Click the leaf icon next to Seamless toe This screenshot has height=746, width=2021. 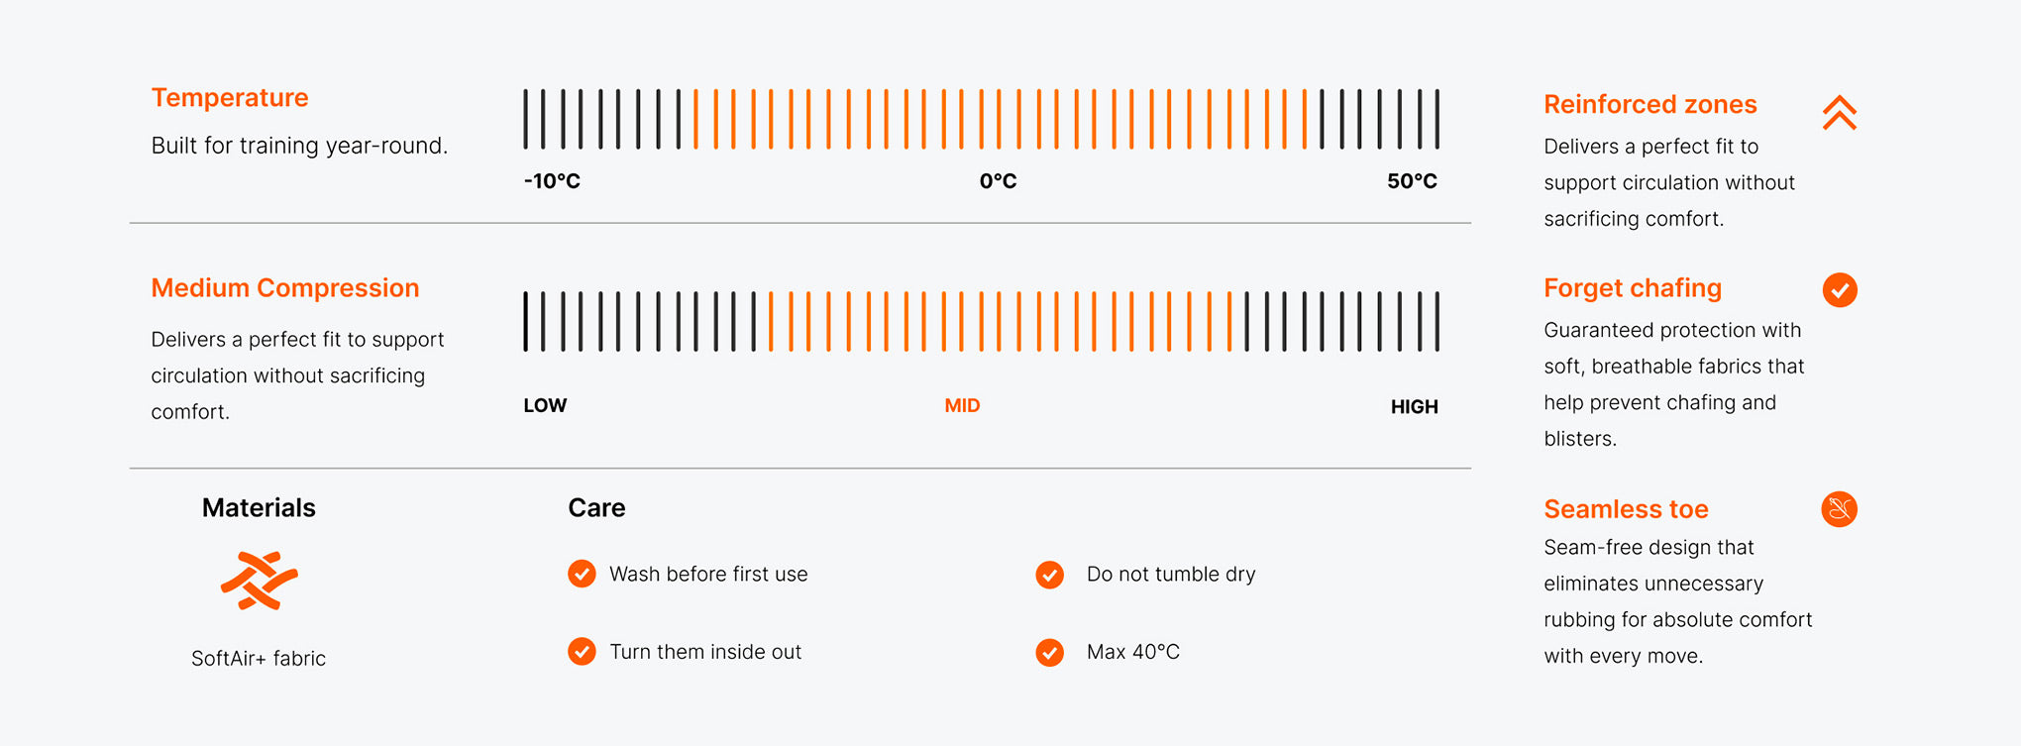(x=1840, y=509)
